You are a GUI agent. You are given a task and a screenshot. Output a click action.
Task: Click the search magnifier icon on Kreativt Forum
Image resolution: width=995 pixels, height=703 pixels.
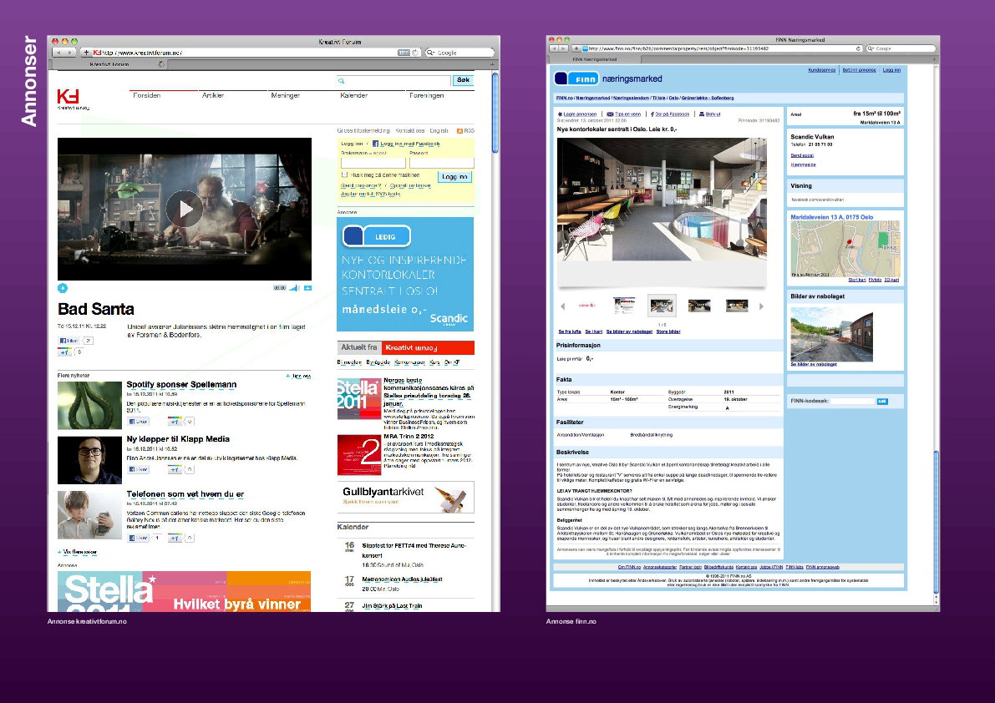[342, 80]
